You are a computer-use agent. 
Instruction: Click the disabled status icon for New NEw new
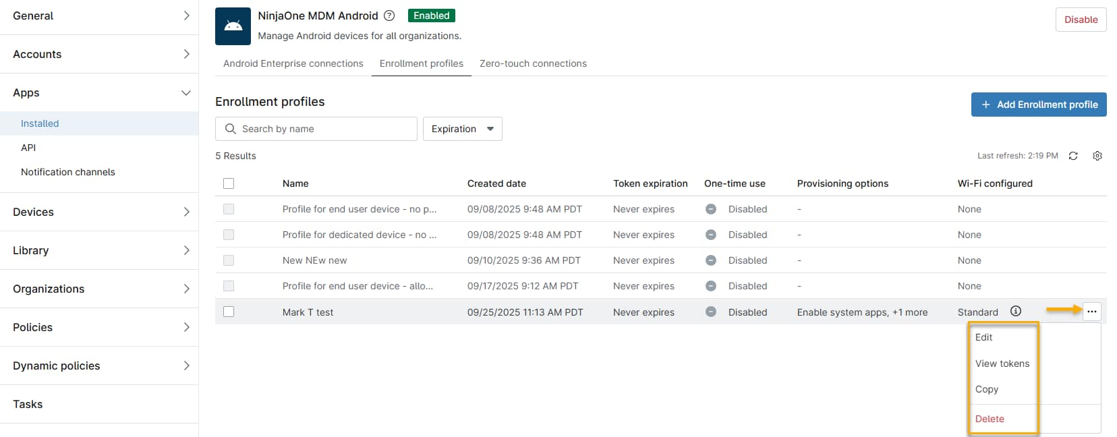710,260
